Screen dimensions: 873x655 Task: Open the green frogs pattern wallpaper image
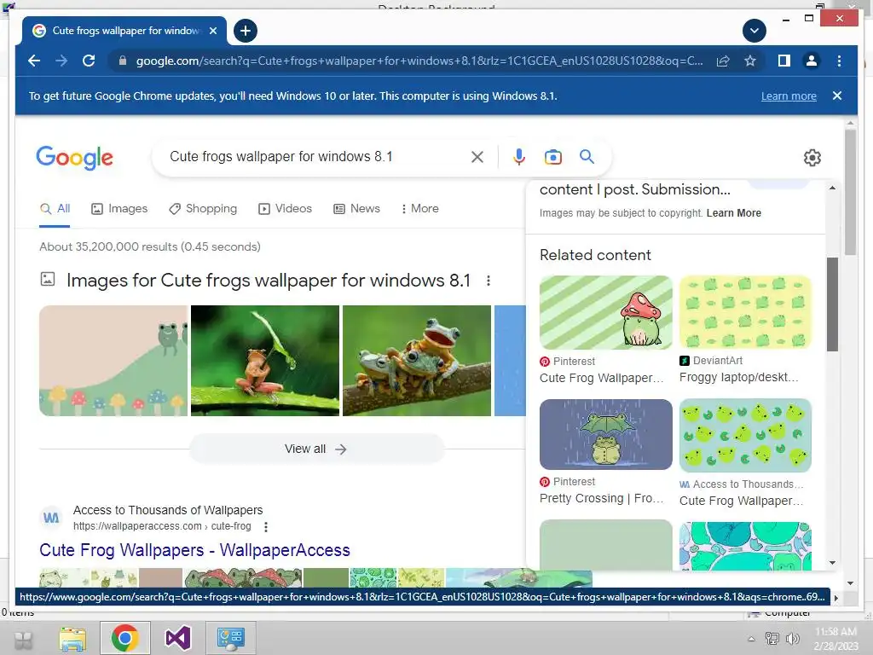[745, 435]
